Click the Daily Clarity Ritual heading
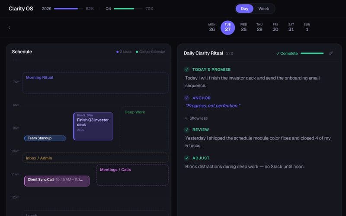The width and height of the screenshot is (346, 216). pos(203,53)
